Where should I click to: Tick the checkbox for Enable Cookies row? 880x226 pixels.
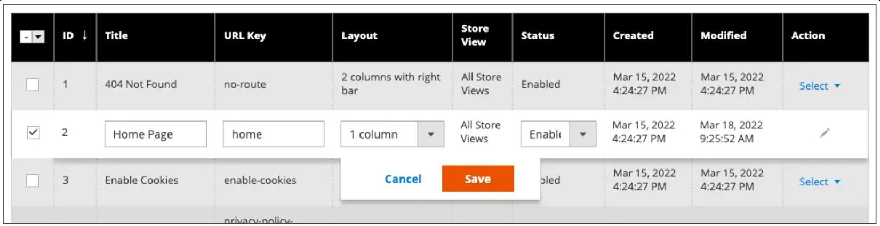coord(33,180)
